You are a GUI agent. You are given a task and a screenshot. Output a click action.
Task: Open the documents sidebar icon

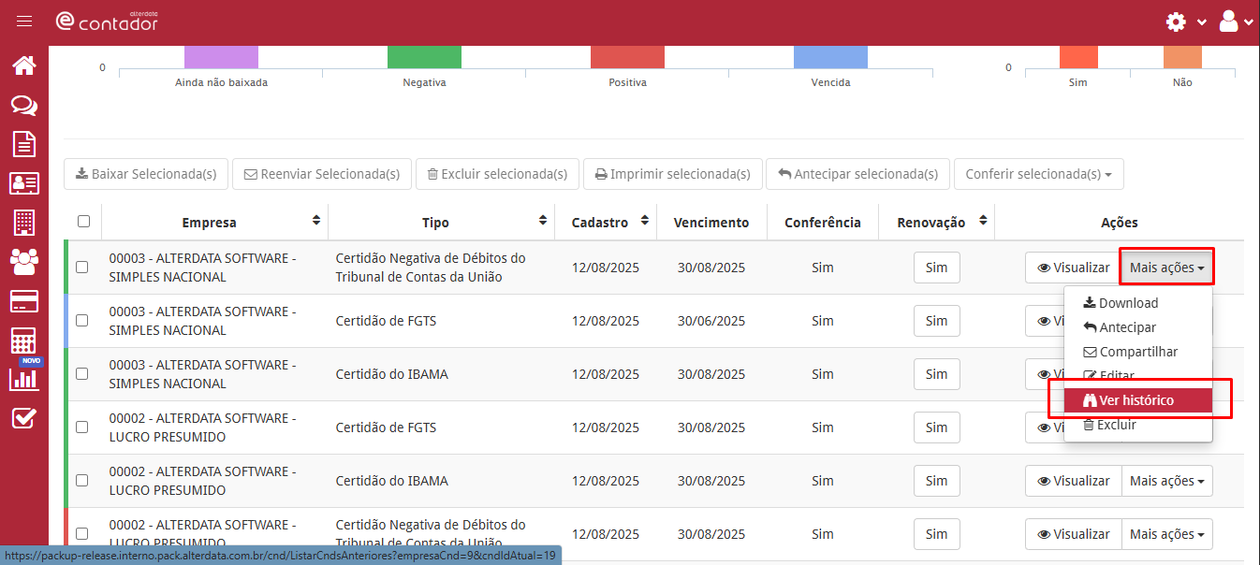(24, 144)
